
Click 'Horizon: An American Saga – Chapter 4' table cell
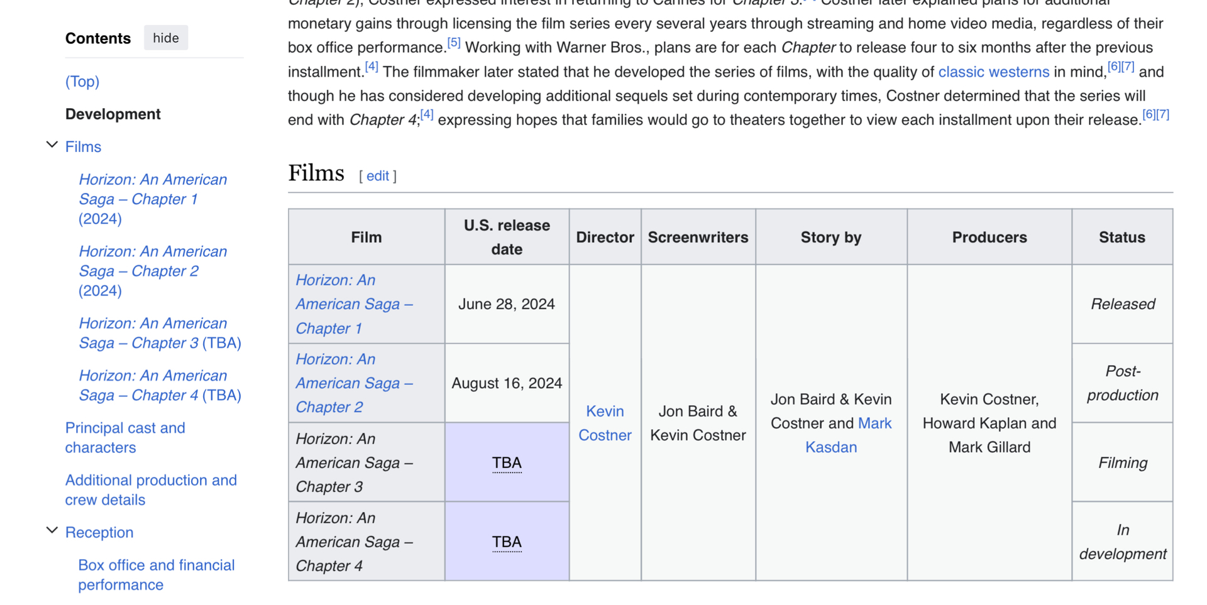click(x=367, y=542)
